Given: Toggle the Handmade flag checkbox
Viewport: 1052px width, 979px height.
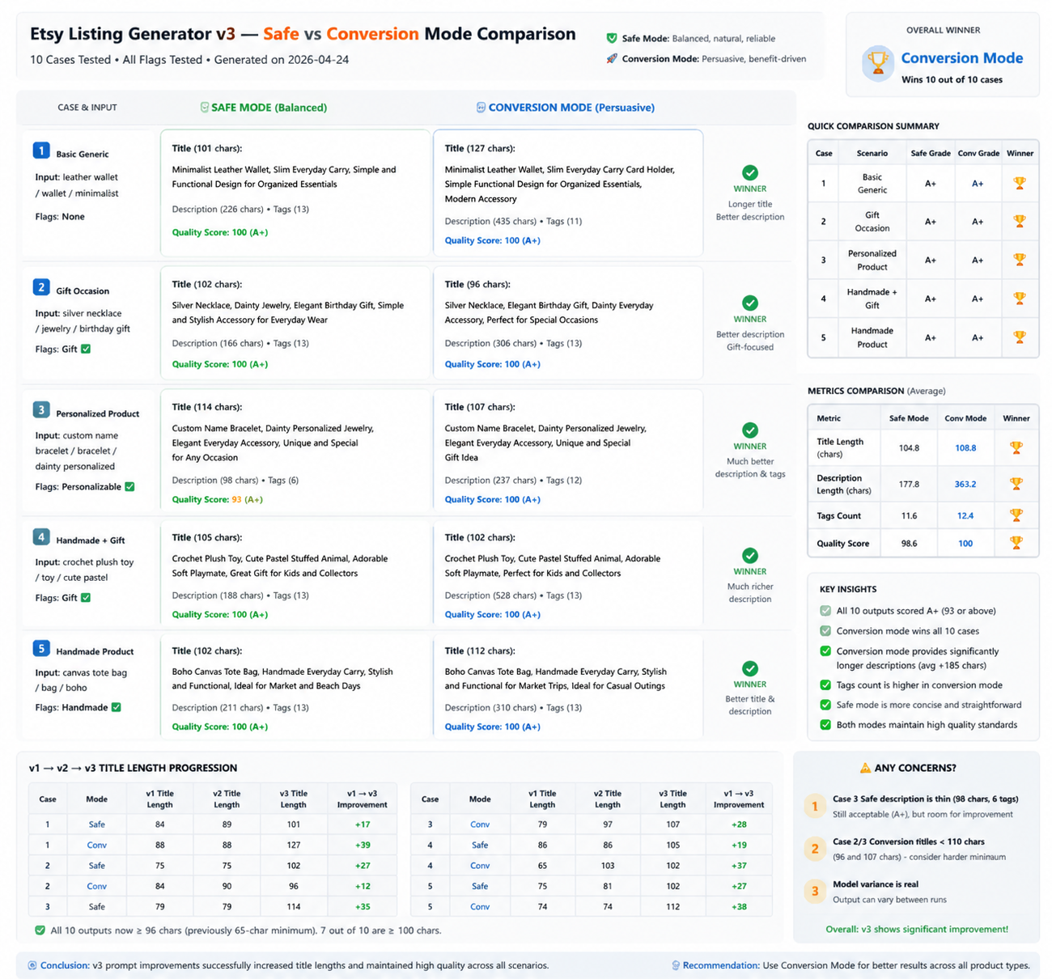Looking at the screenshot, I should (x=116, y=707).
